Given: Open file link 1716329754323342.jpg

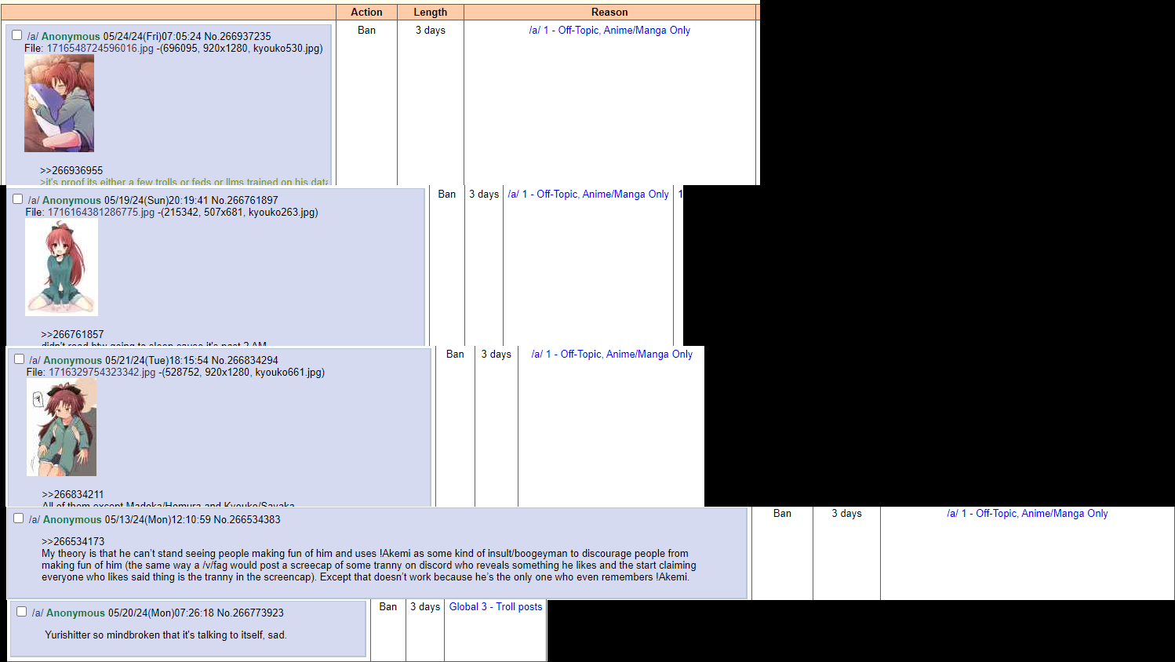Looking at the screenshot, I should [102, 373].
